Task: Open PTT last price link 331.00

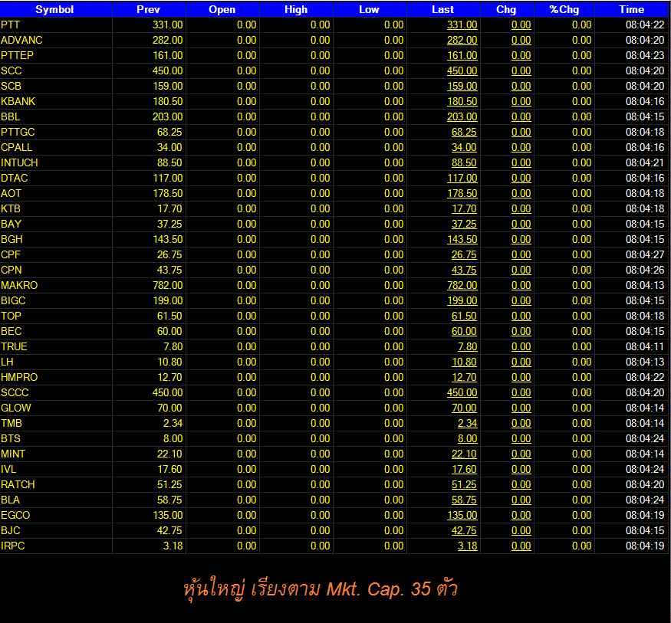Action: coord(462,25)
